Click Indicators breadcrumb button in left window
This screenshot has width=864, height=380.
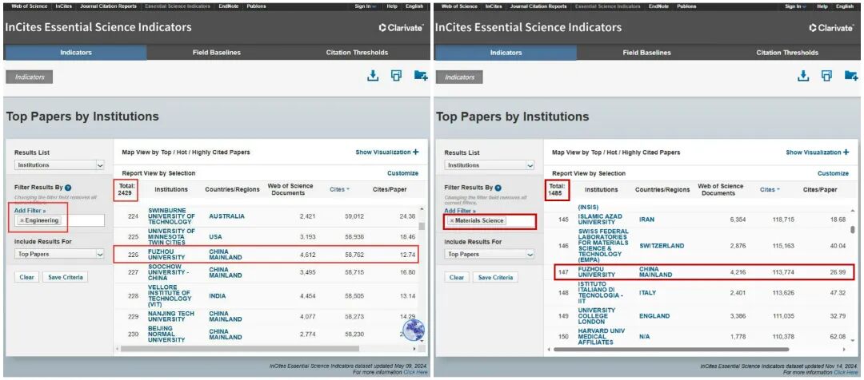point(30,77)
